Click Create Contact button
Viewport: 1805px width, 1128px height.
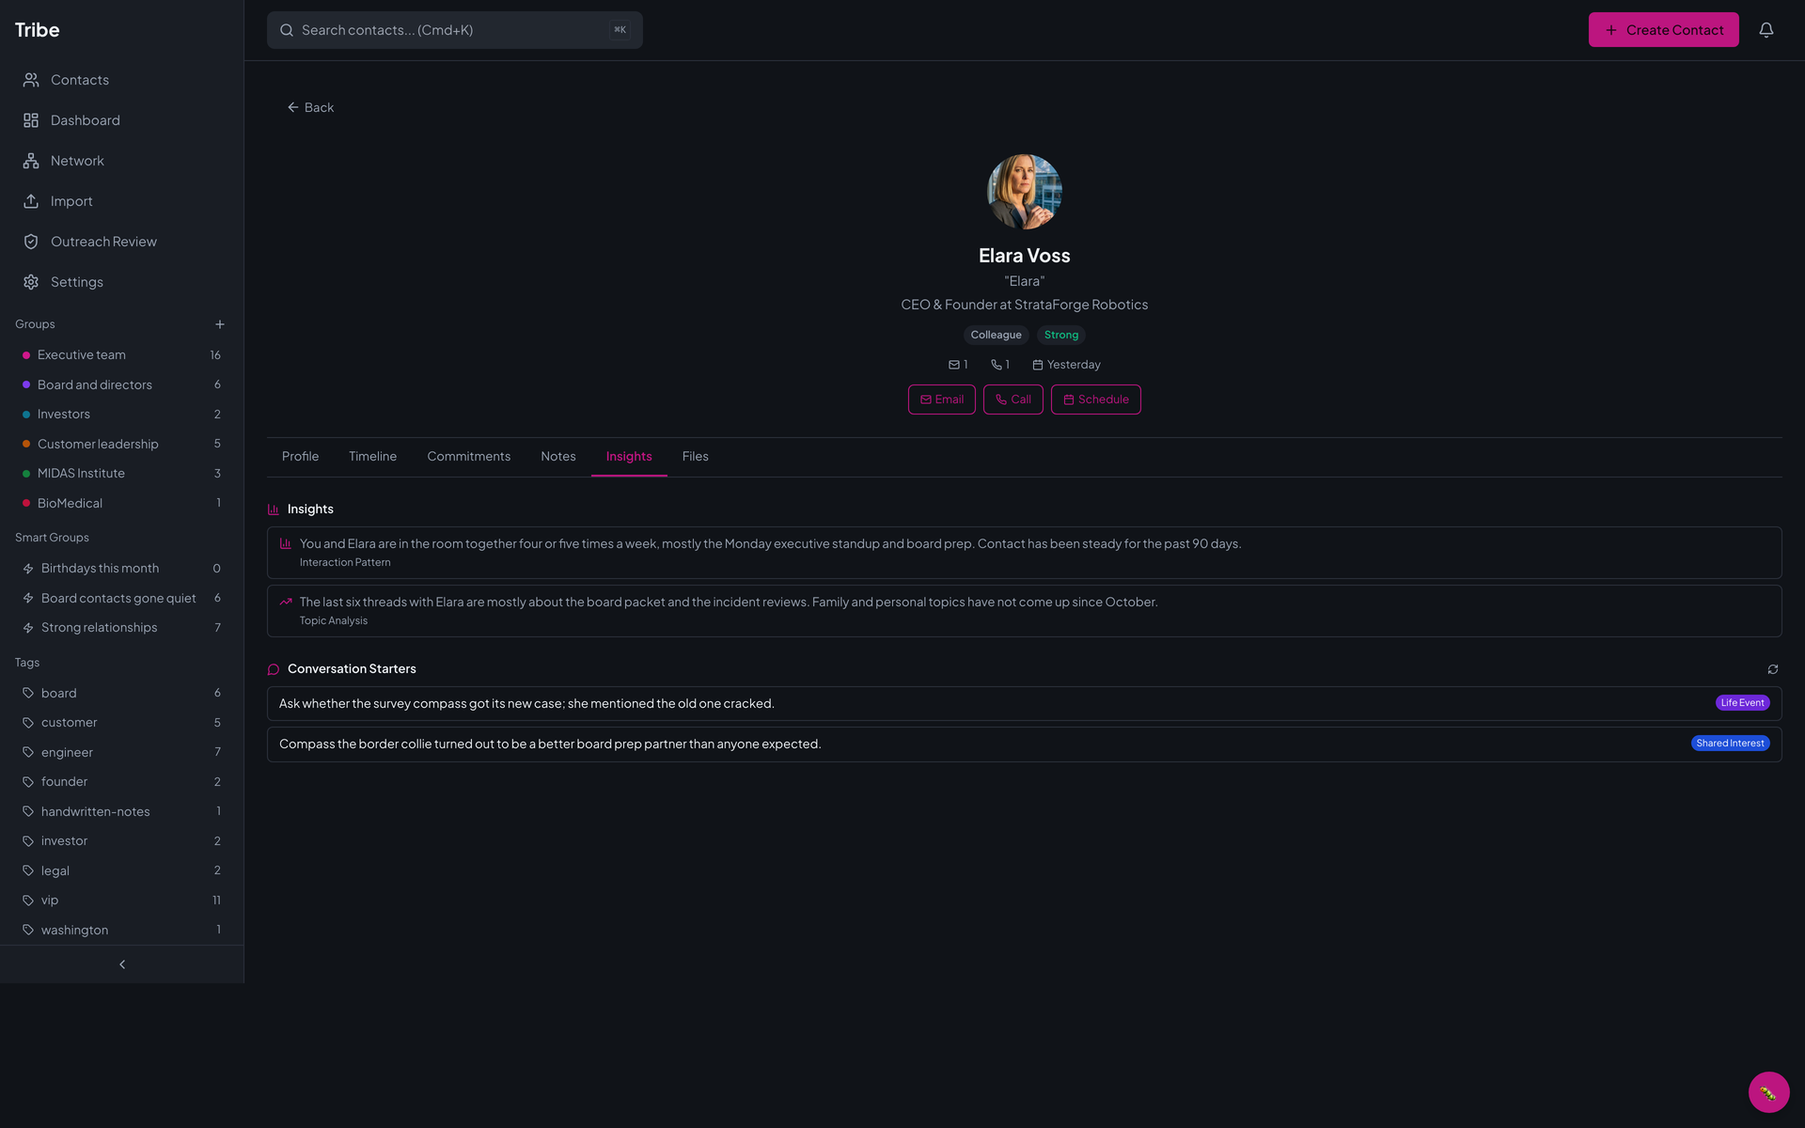coord(1664,30)
